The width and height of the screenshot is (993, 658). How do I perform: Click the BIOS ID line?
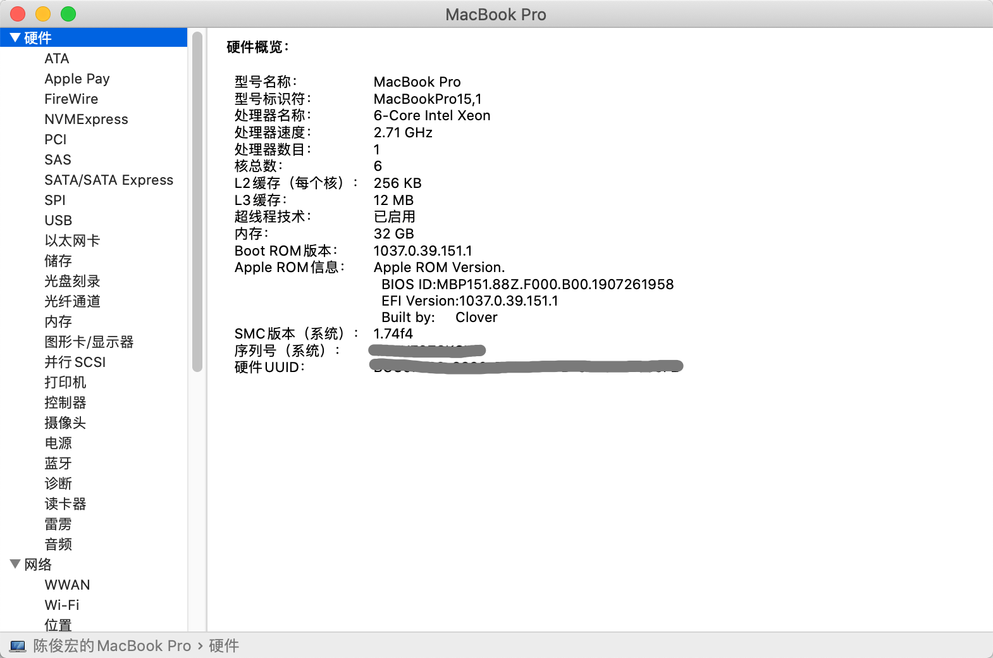point(527,284)
